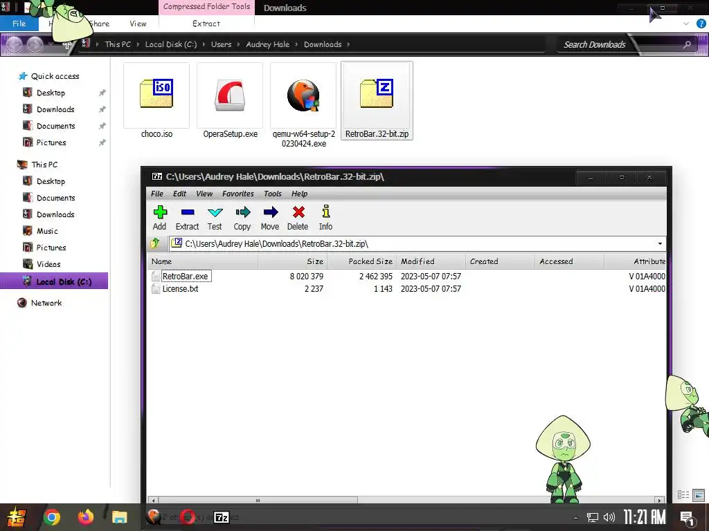Viewport: 709px width, 531px height.
Task: Click the Test icon in 7-Zip
Action: [215, 212]
